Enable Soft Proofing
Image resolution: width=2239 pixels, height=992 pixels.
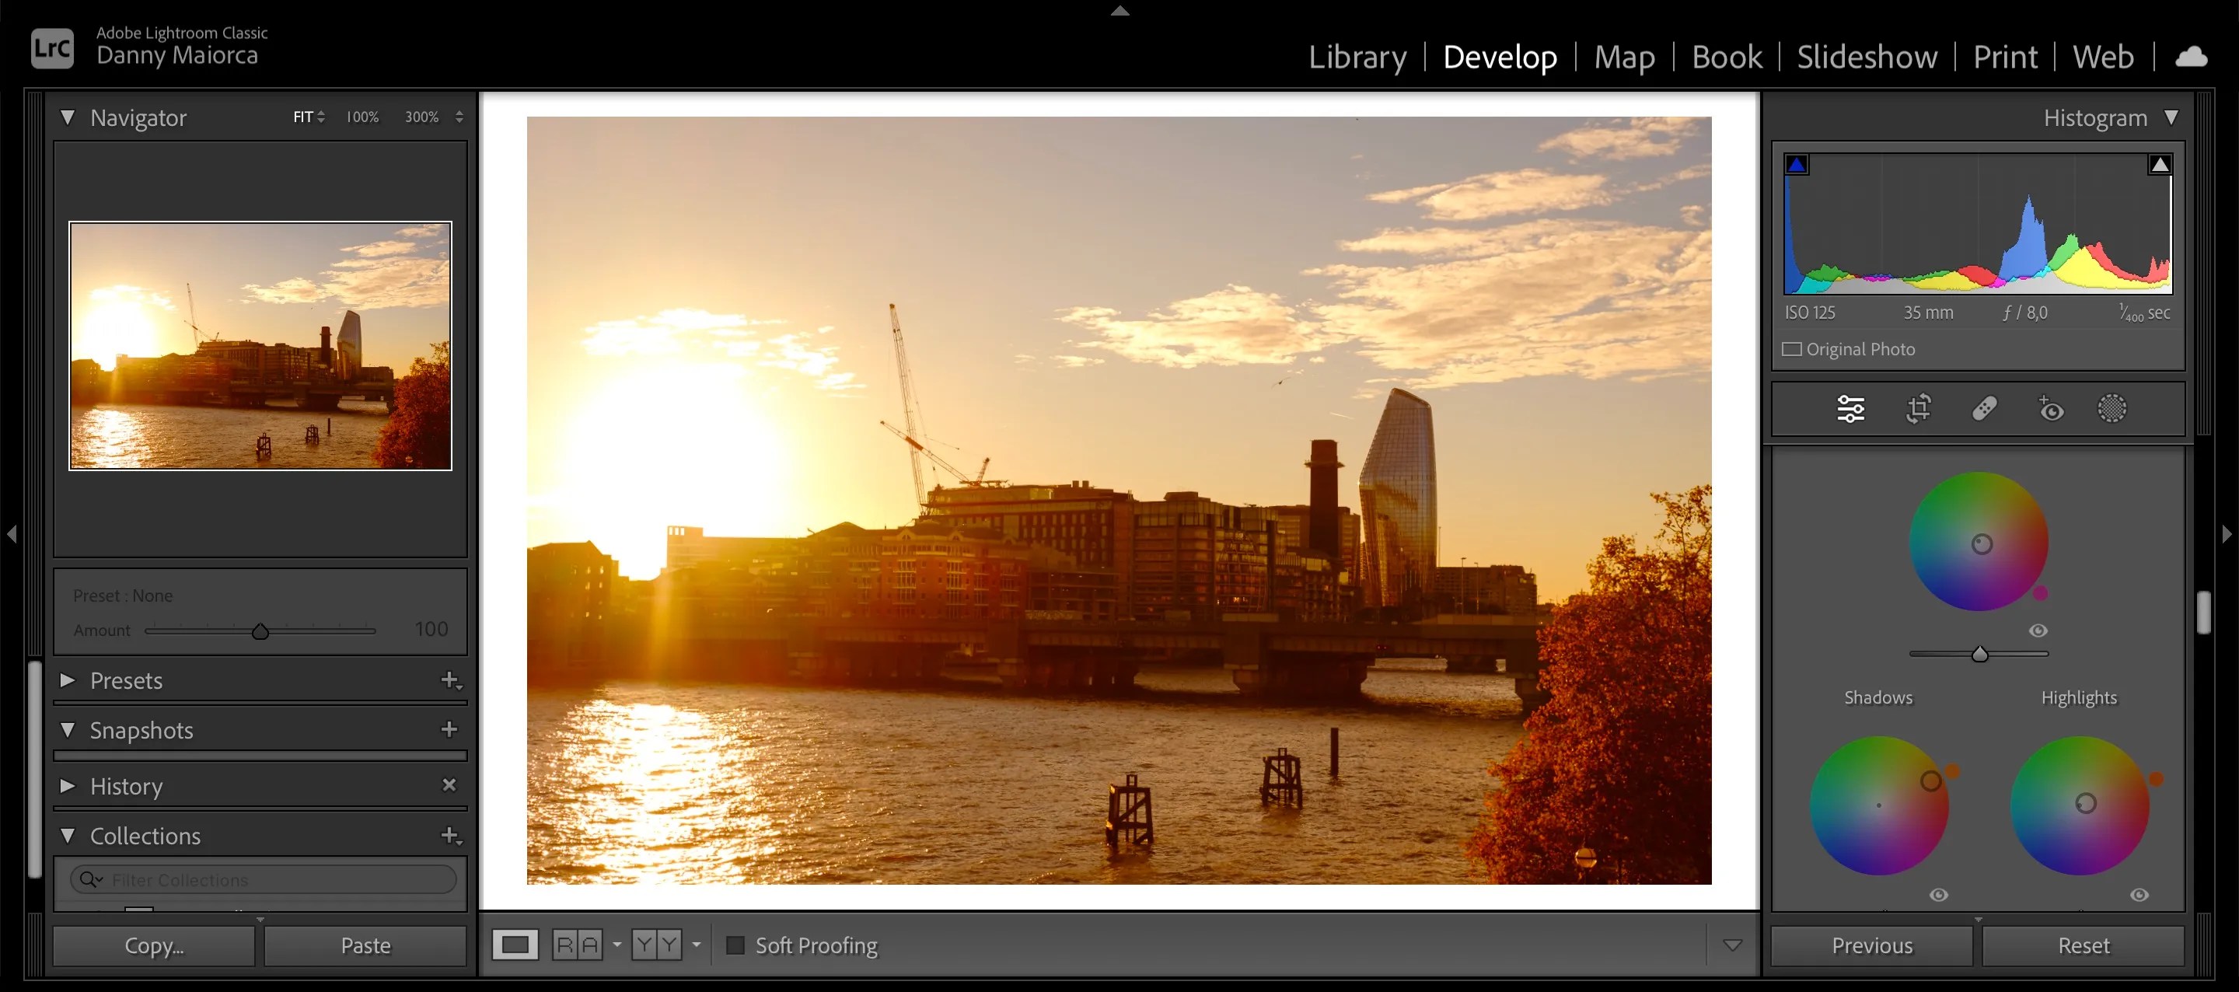(x=736, y=945)
